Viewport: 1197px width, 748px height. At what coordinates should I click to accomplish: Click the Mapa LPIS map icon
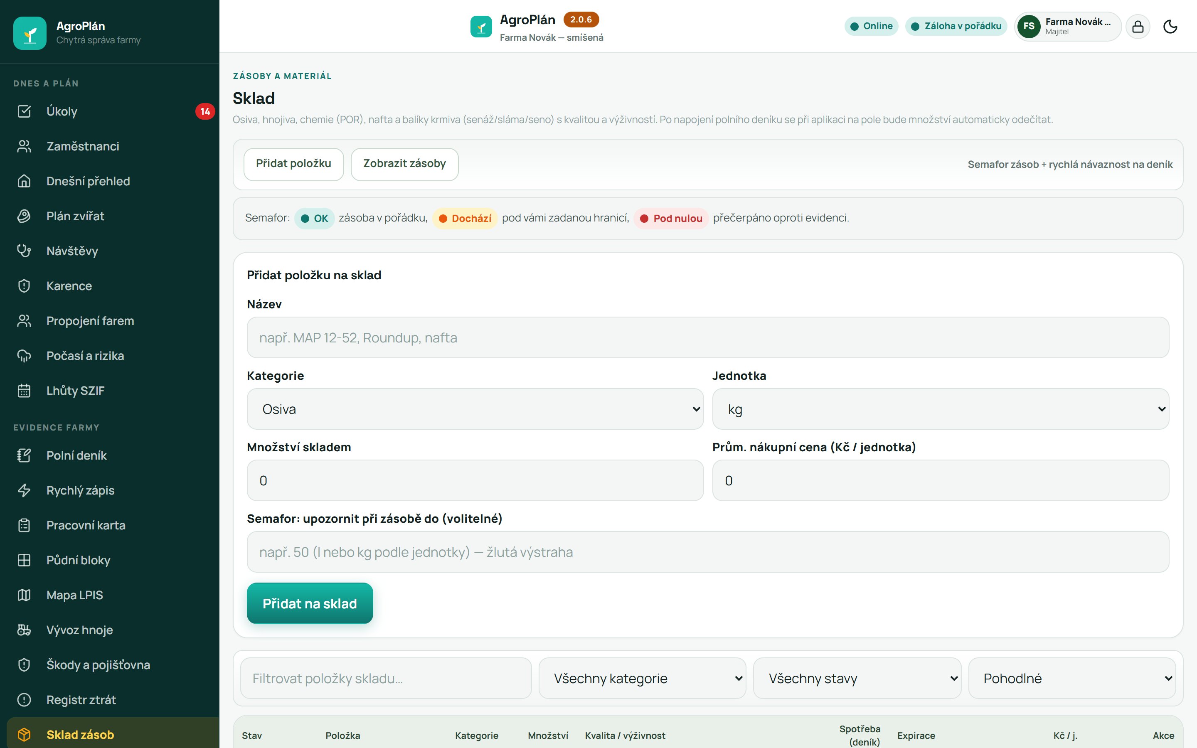click(24, 595)
